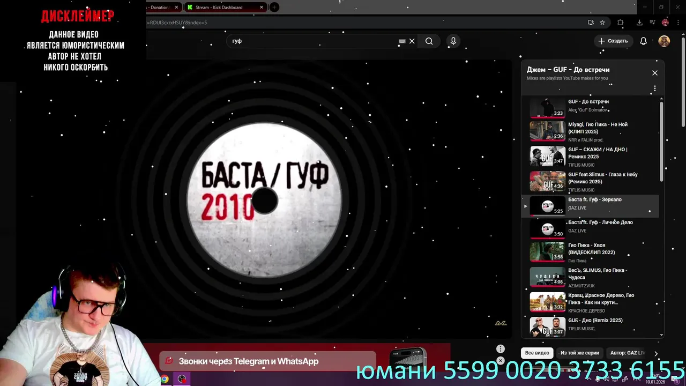The width and height of the screenshot is (686, 386).
Task: Expand filter chips with right chevron arrow
Action: 656,353
